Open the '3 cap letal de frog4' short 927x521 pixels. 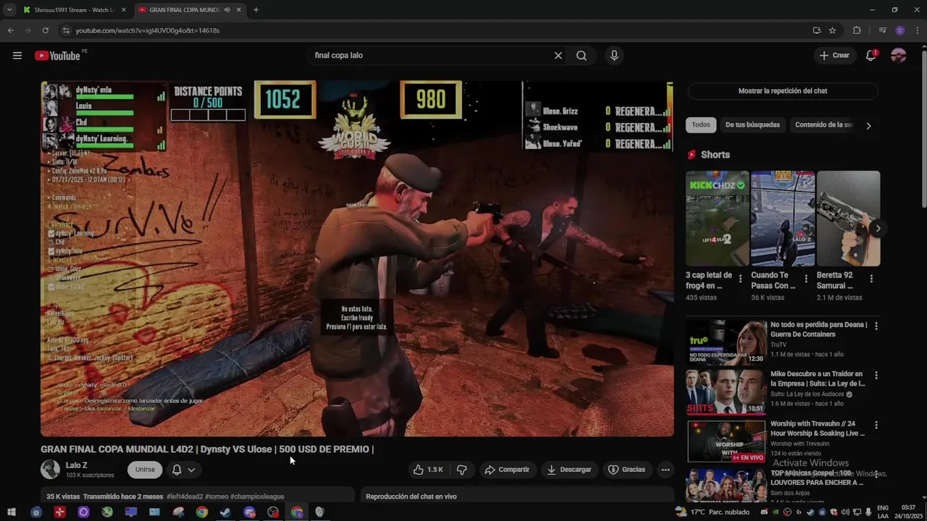[717, 219]
